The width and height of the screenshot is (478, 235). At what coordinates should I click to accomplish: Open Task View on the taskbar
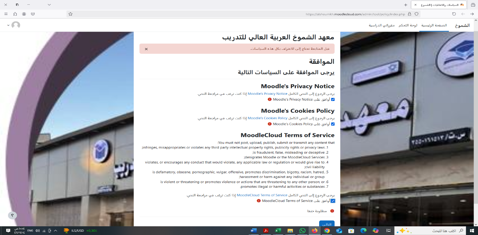point(388,231)
